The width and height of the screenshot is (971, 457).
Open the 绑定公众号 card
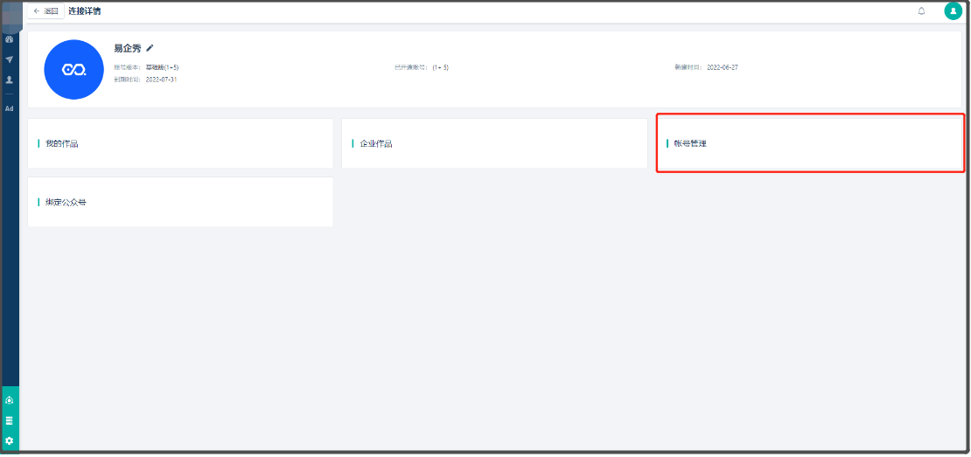point(180,202)
